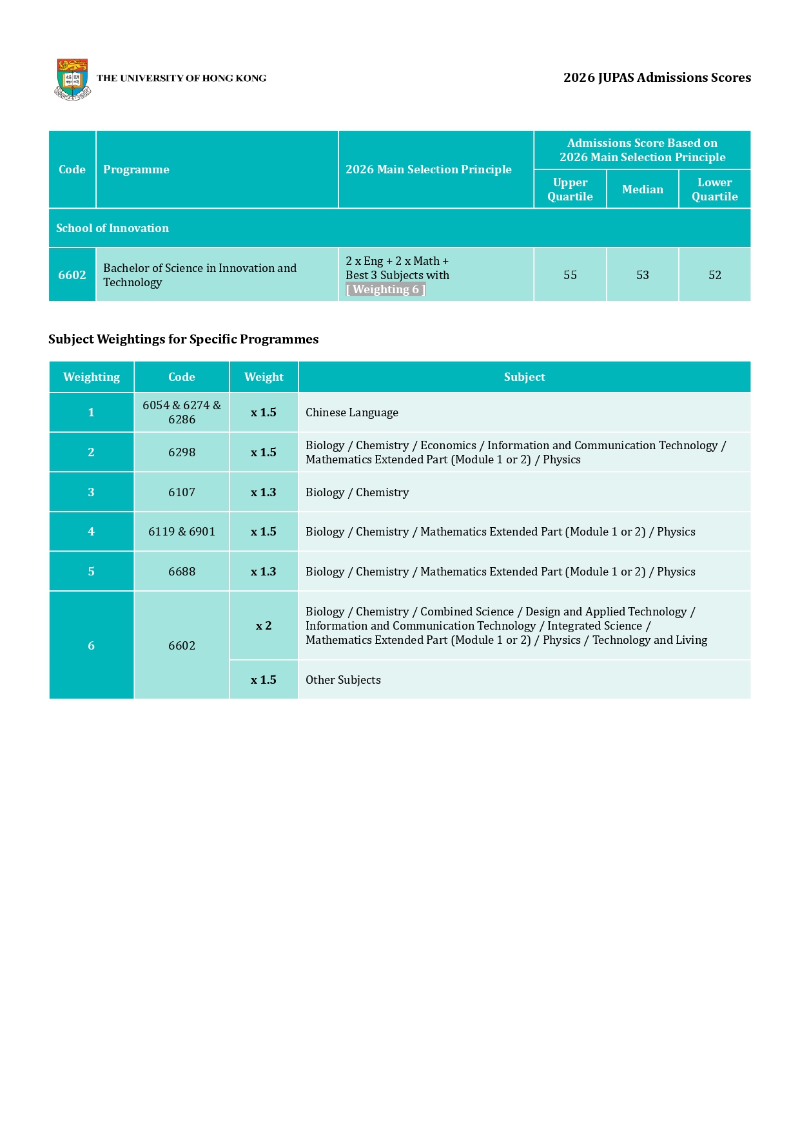Click programme code 6602 in admissions table

tap(72, 275)
